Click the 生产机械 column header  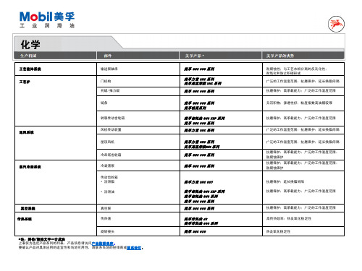(28, 56)
